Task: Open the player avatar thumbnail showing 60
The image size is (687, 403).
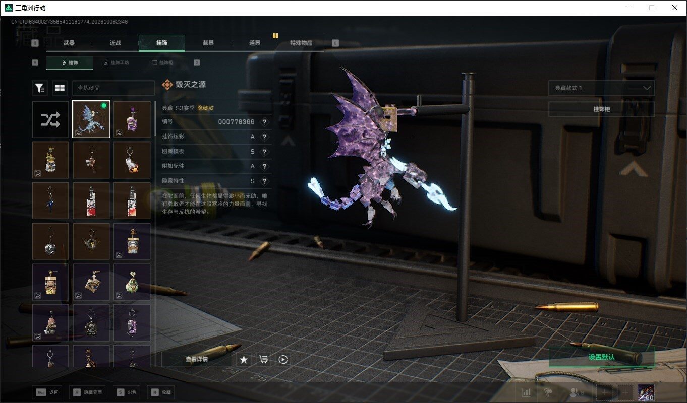Action: pos(646,392)
